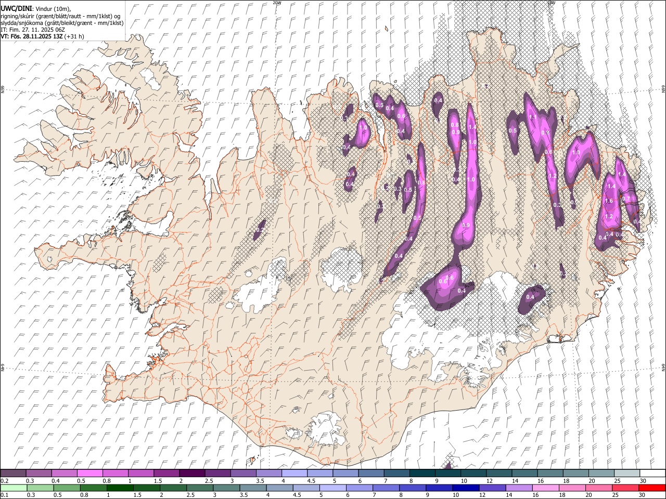
Task: Click the '0.7' snowfall value near east coast
Action: 626,199
